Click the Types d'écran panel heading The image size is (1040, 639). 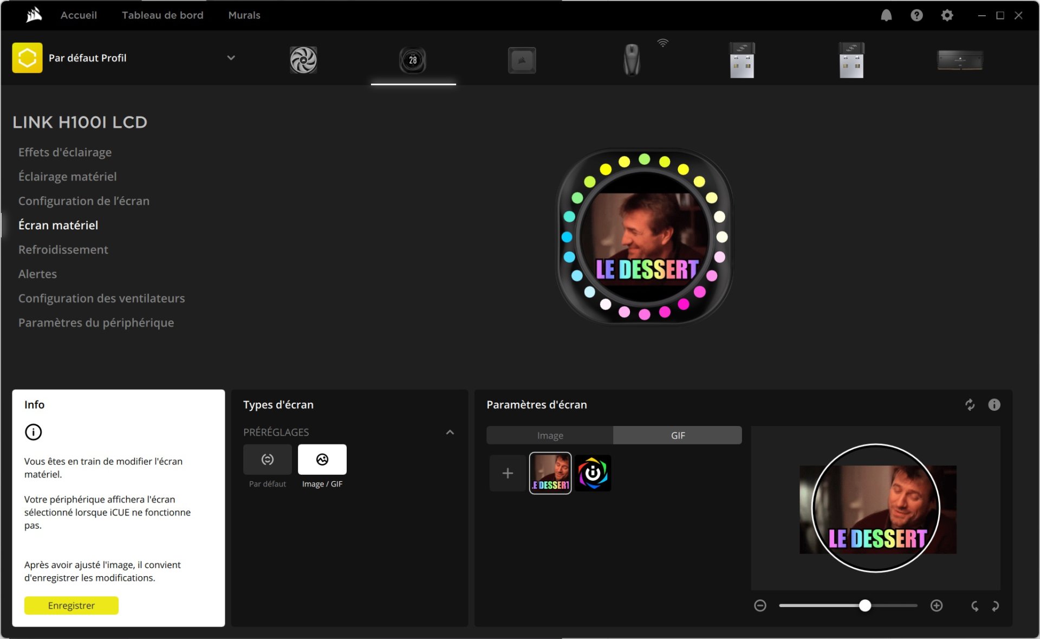(x=278, y=405)
